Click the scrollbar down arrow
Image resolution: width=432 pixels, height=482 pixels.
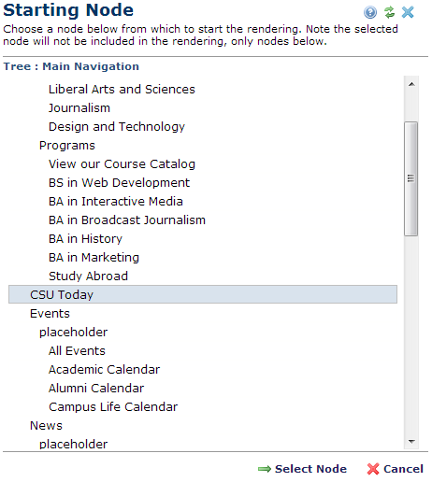411,441
